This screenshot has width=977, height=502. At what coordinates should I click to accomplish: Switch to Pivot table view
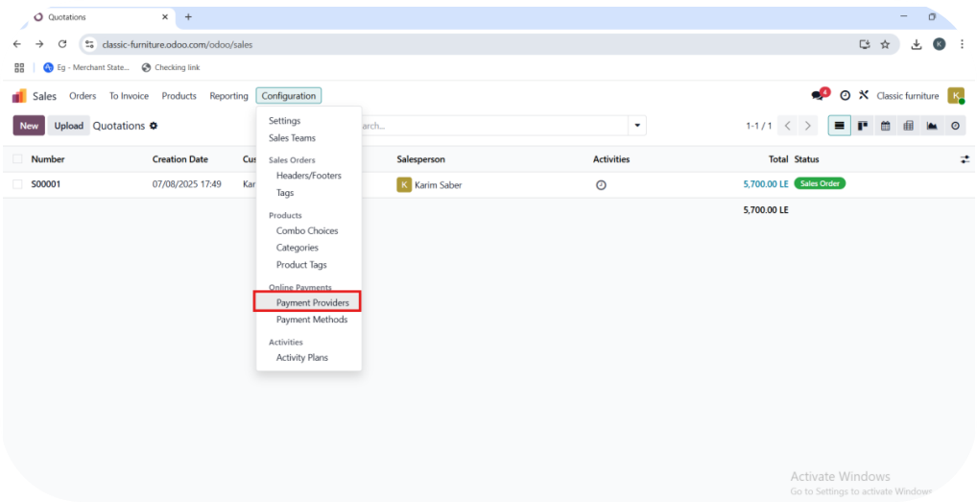click(908, 126)
